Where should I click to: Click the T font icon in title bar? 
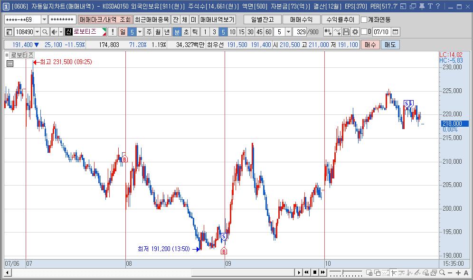(x=430, y=6)
